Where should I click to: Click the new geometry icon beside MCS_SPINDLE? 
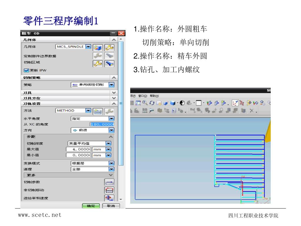pyautogui.click(x=98, y=47)
